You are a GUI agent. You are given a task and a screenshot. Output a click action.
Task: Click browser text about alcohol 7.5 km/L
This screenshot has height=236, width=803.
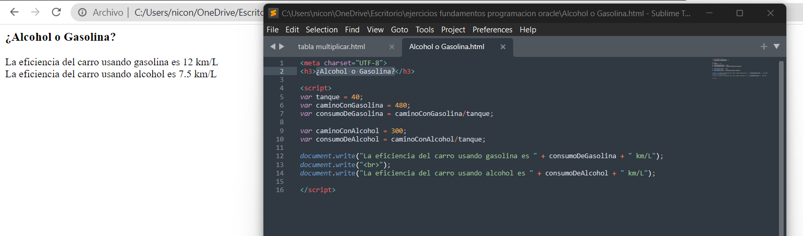point(111,74)
